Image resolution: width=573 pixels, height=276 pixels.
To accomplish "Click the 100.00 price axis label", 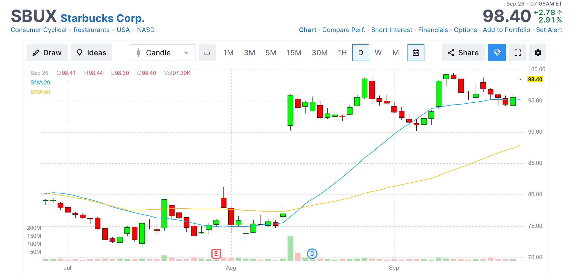I will pos(536,69).
